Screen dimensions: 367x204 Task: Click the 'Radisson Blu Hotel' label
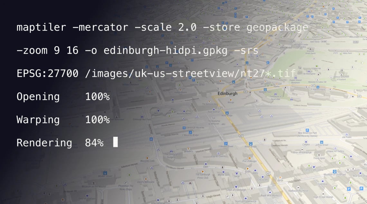click(298, 191)
